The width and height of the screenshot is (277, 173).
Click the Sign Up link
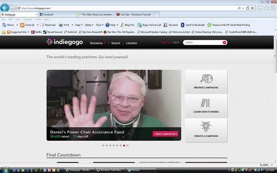coord(165,42)
